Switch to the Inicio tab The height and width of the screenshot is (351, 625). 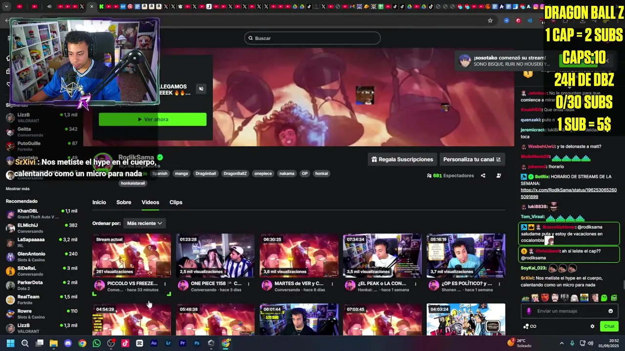[x=99, y=202]
